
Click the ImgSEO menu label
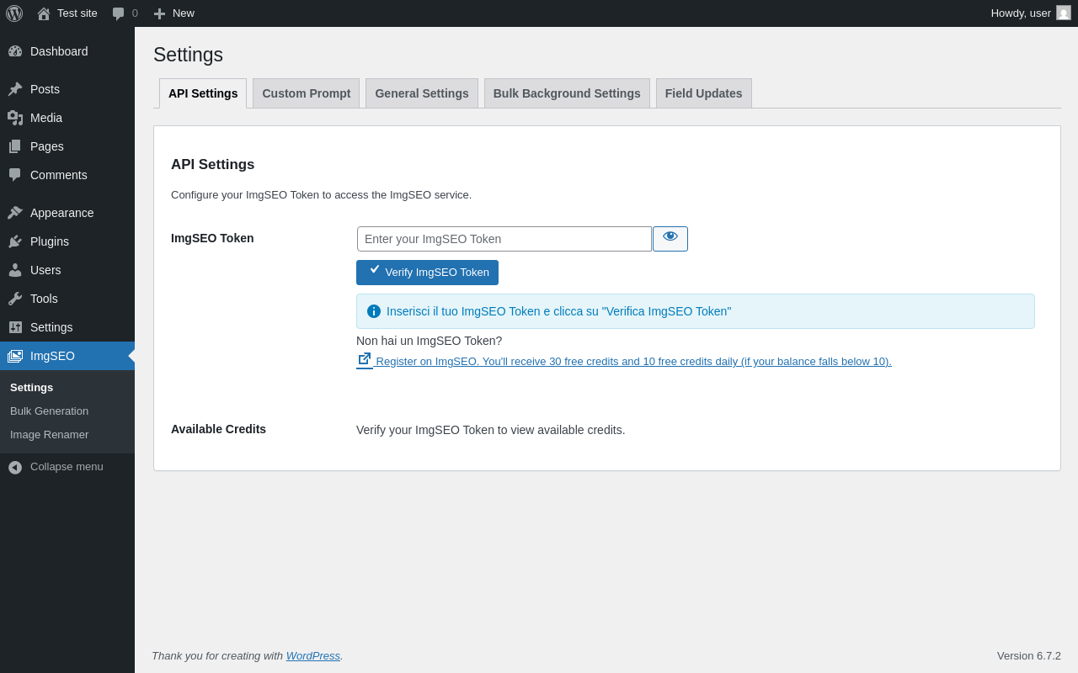tap(52, 356)
